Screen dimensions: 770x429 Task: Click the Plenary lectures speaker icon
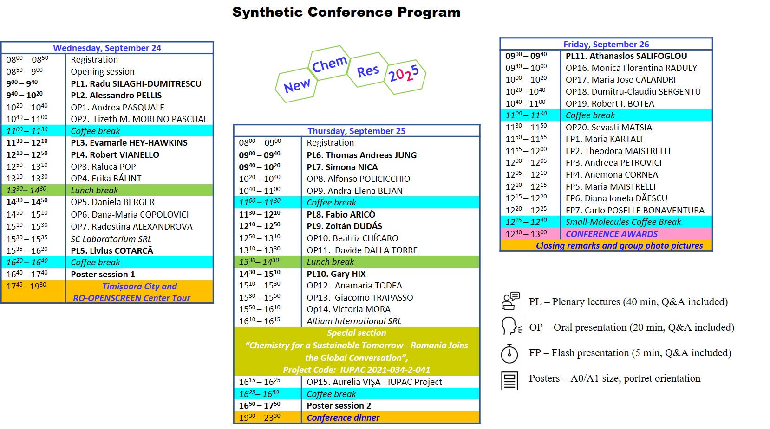[x=510, y=301]
